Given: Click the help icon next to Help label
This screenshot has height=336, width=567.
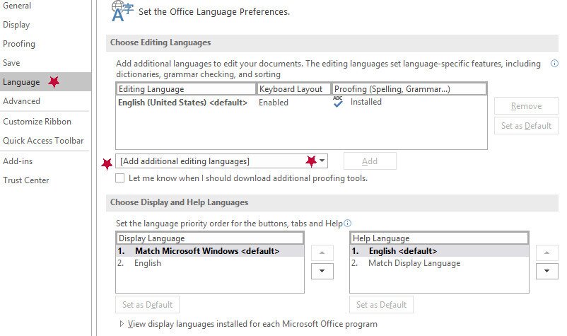Looking at the screenshot, I should pos(347,224).
